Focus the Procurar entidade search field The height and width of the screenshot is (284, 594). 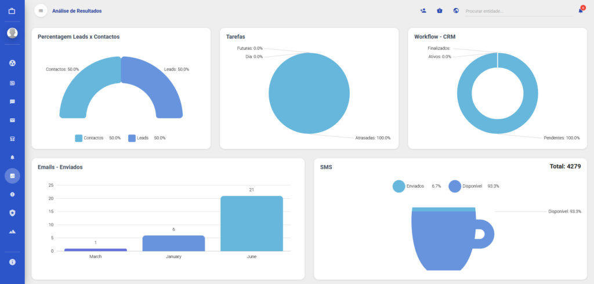pos(519,12)
